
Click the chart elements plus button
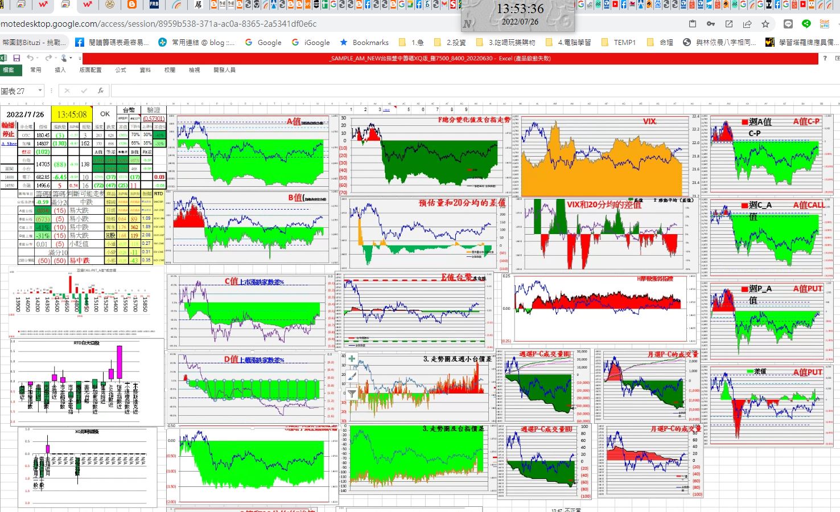coord(352,359)
